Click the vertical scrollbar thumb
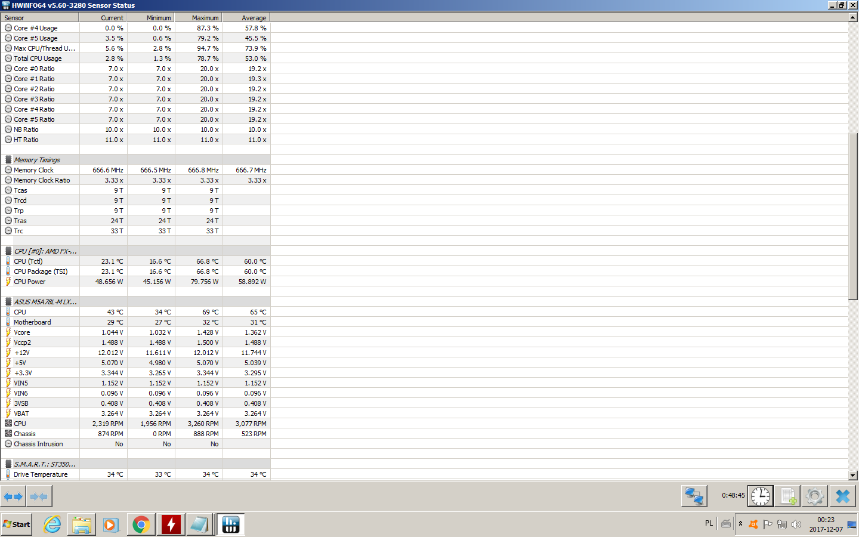This screenshot has width=859, height=537. coord(853,217)
